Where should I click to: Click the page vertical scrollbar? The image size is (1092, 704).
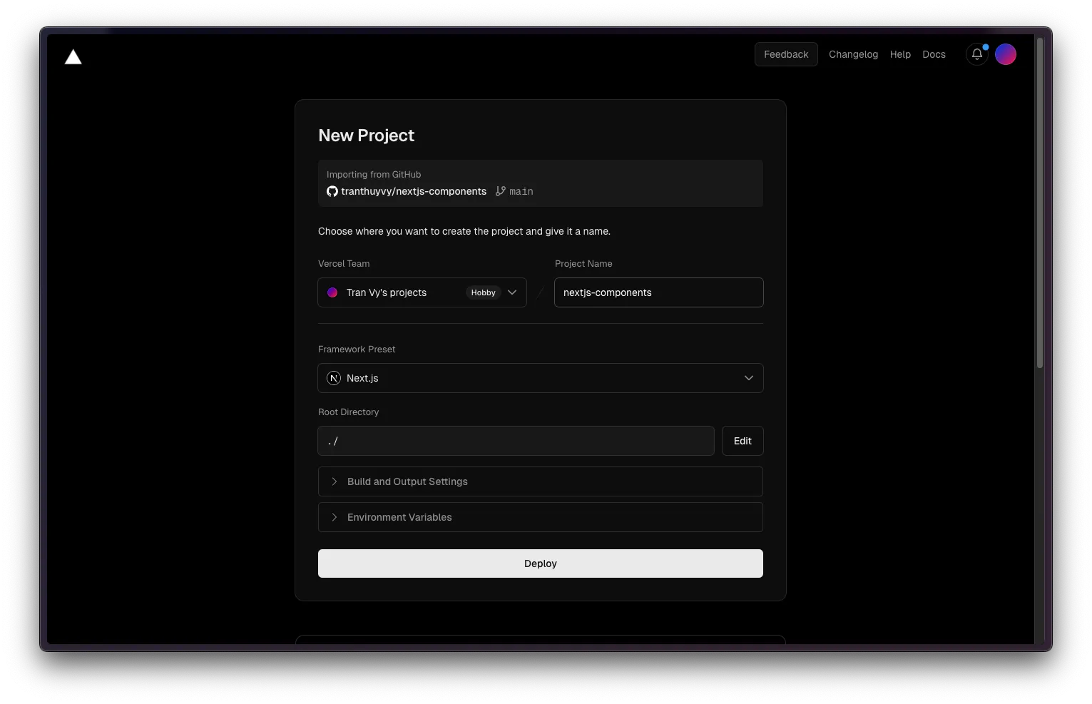[1040, 203]
